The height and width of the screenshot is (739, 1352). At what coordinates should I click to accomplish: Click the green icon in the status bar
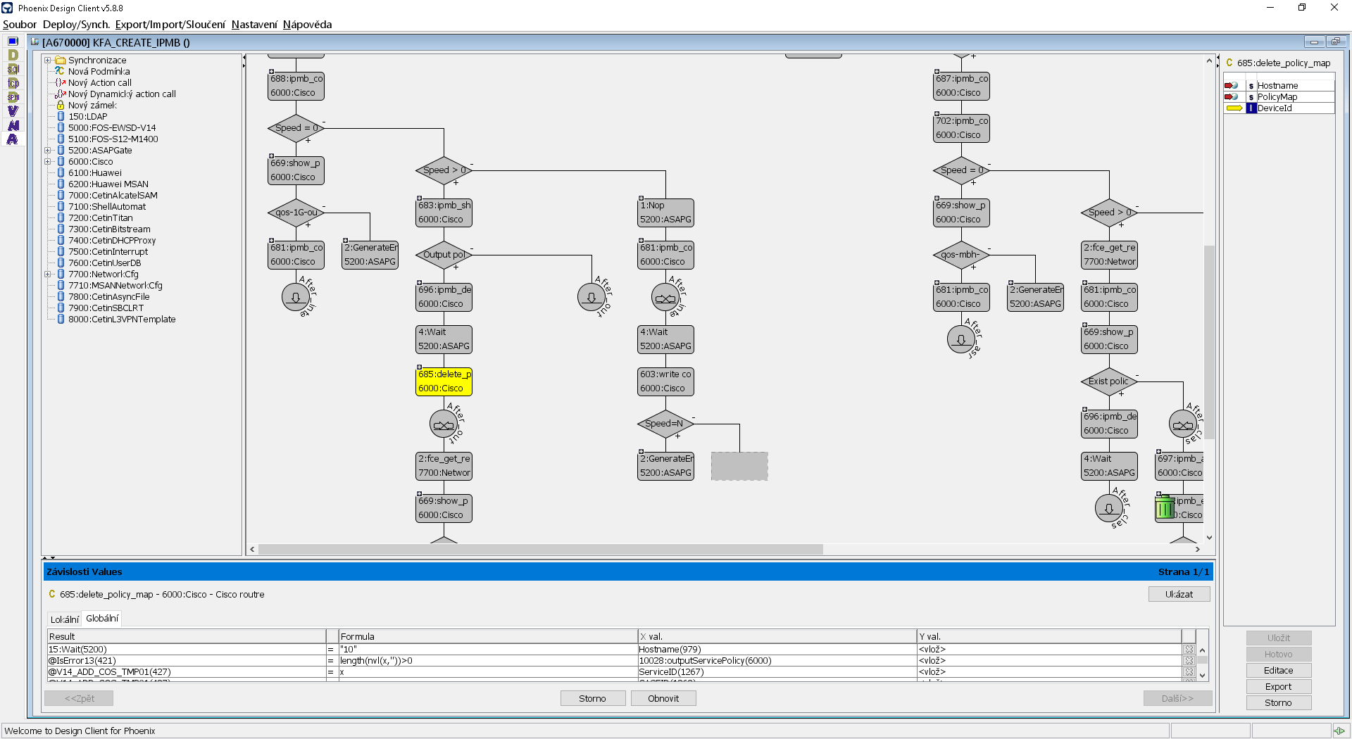1339,731
